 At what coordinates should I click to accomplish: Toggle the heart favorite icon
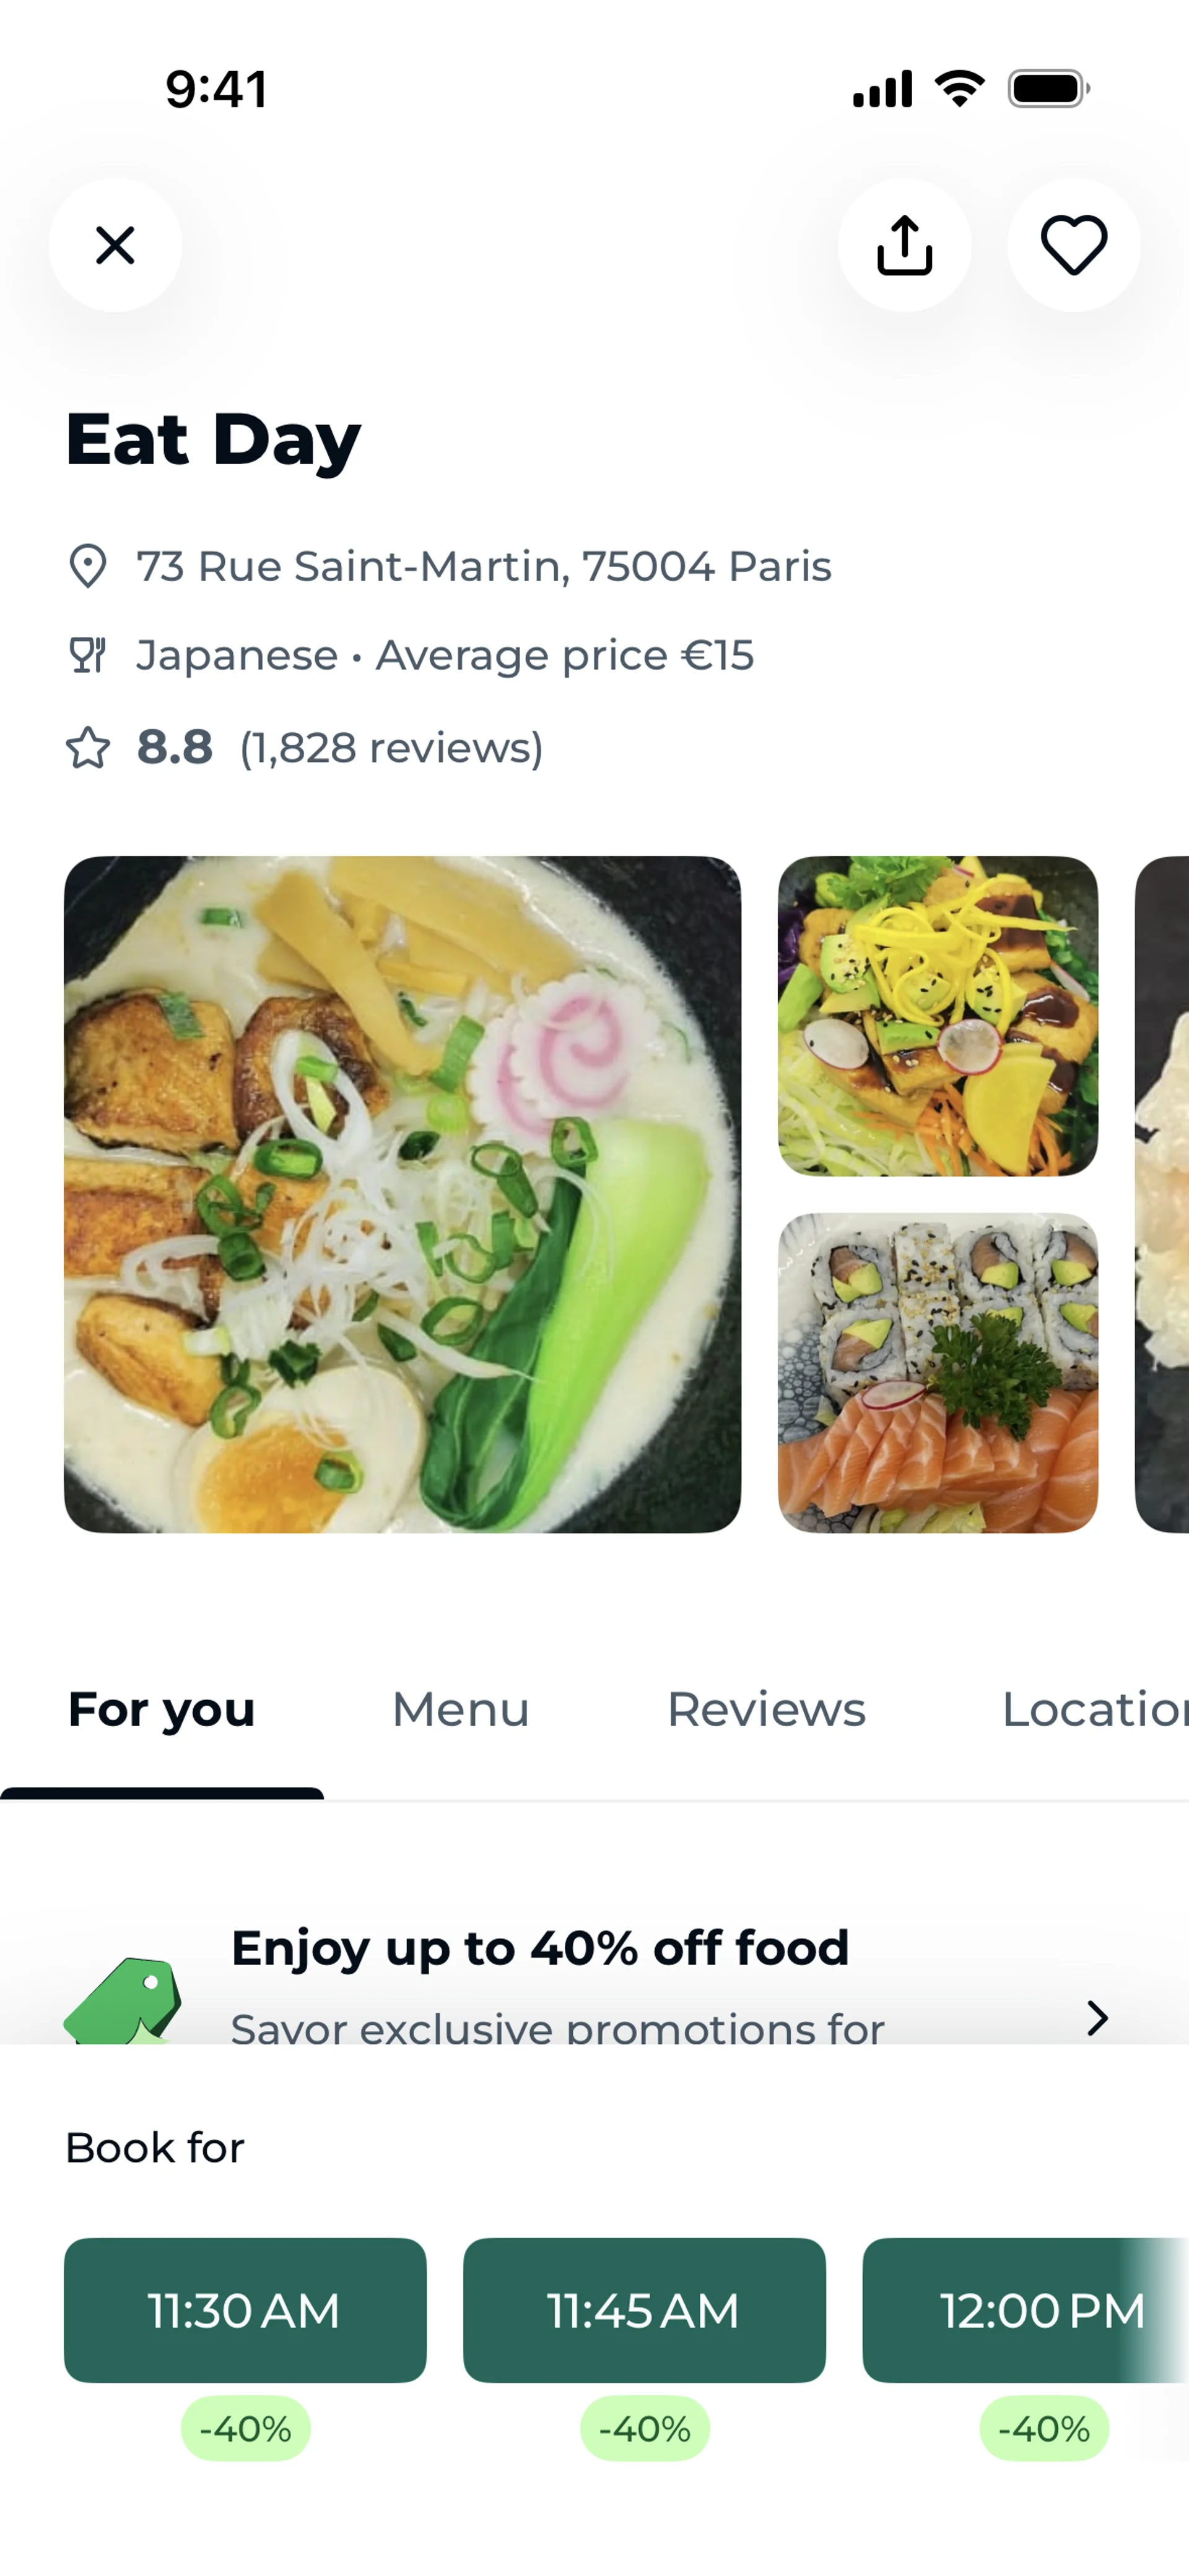1073,245
